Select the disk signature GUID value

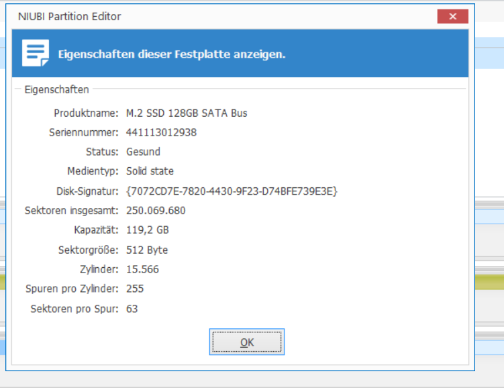pos(232,191)
